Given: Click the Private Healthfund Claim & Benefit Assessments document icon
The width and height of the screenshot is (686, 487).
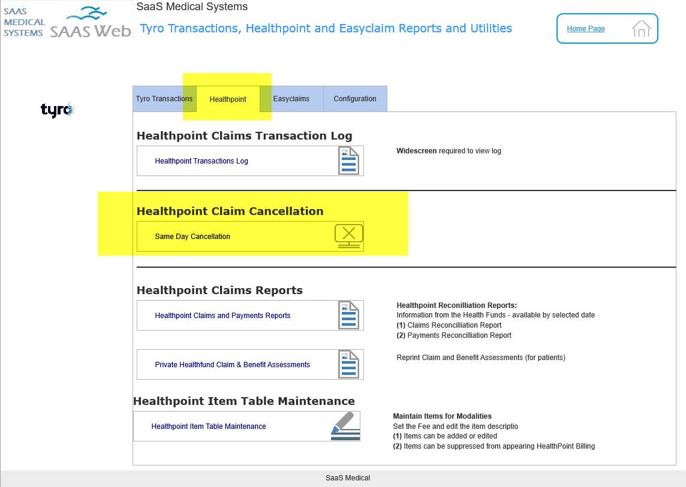Looking at the screenshot, I should [x=348, y=364].
